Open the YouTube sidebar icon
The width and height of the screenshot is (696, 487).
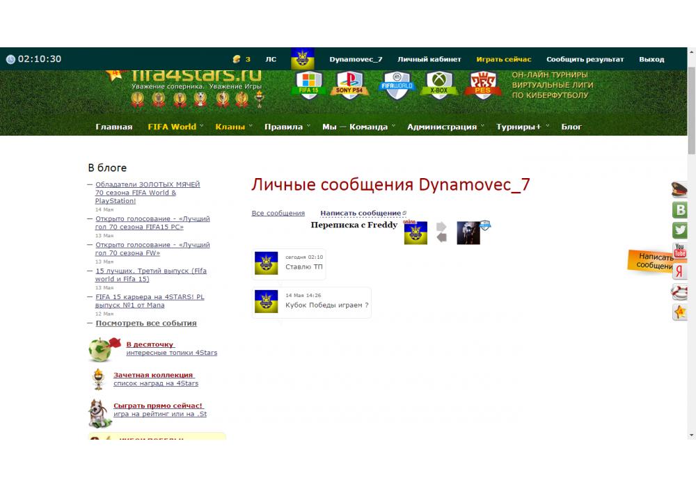(680, 251)
